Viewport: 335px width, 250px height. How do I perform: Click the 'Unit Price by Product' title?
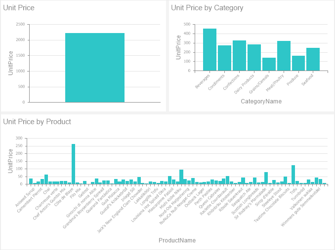pos(37,122)
